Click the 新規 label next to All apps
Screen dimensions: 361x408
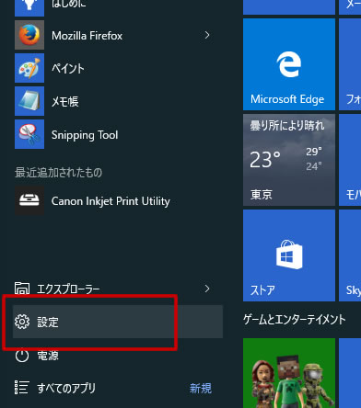pyautogui.click(x=201, y=389)
